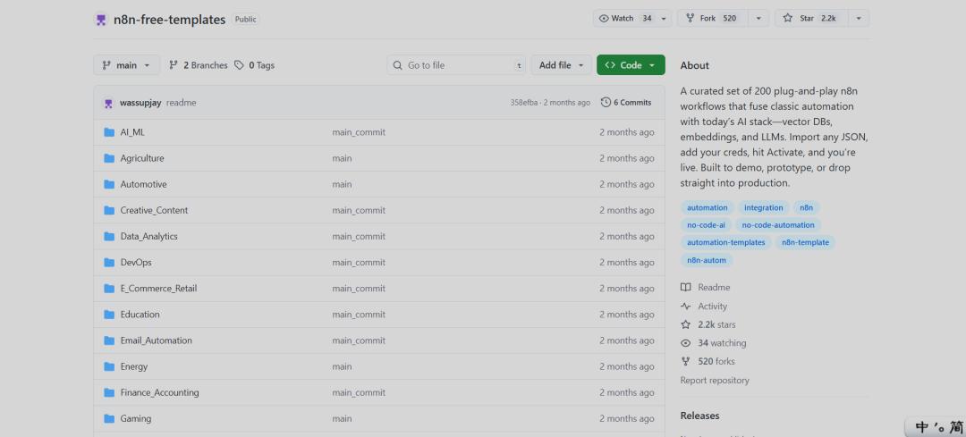Open the 0 Tags link
The image size is (966, 437).
click(x=254, y=65)
